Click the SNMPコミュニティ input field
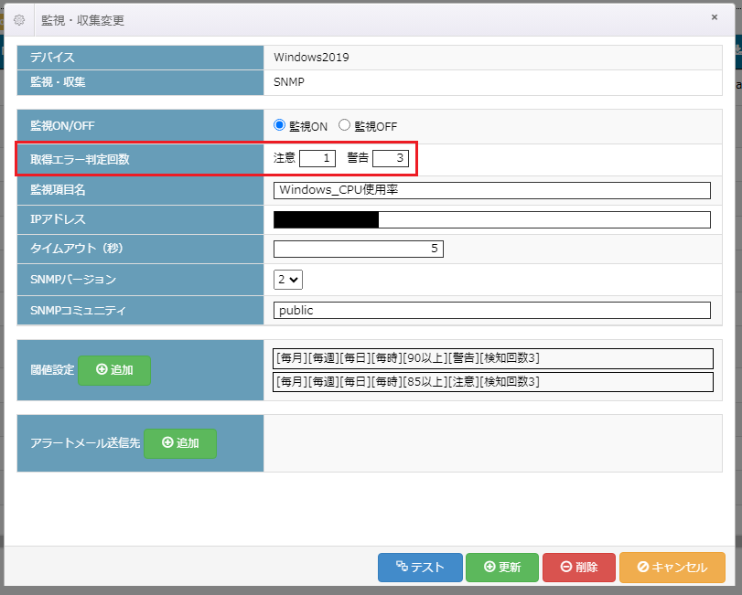Screen dimensions: 742x595 pyautogui.click(x=492, y=311)
